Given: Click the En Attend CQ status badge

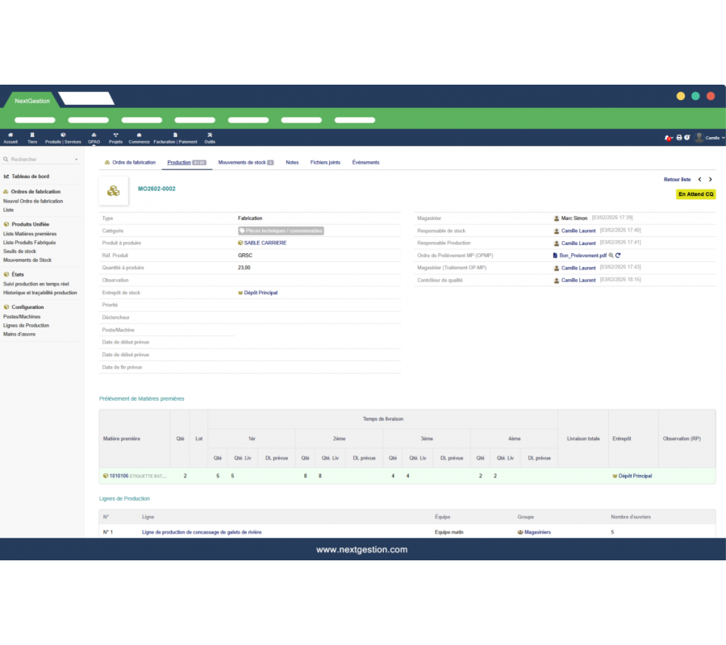Looking at the screenshot, I should [695, 194].
